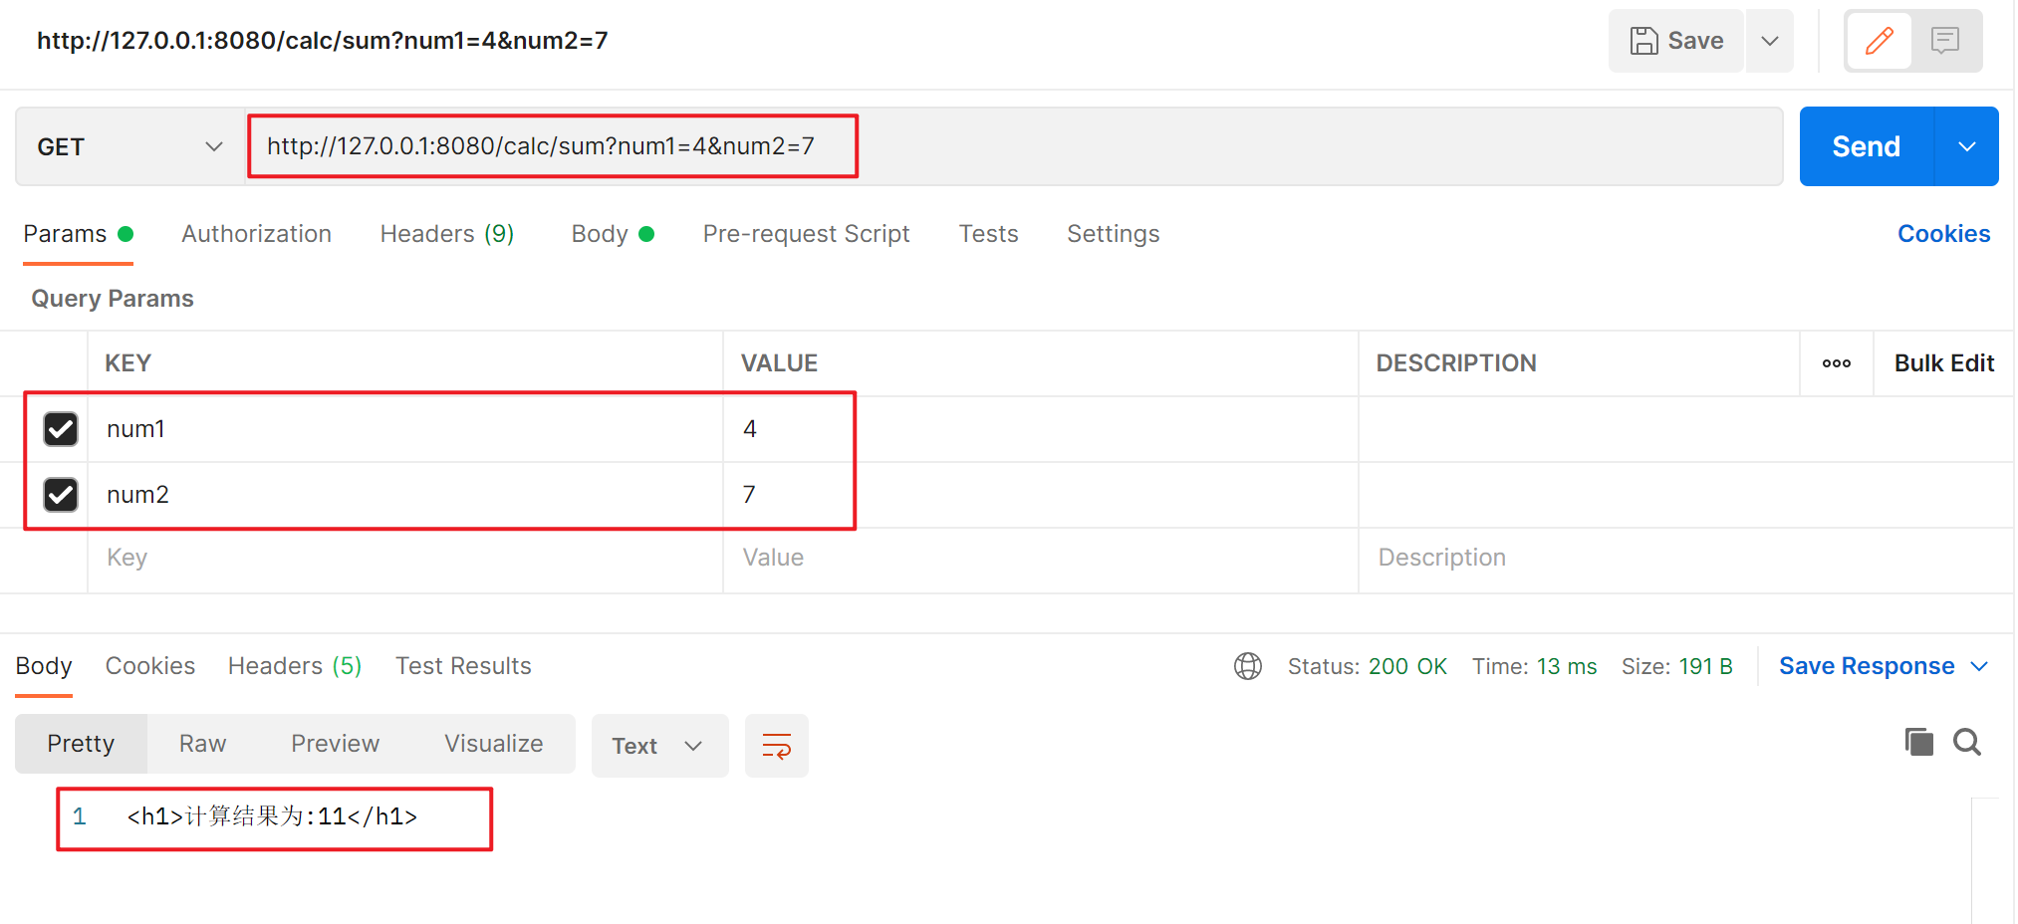Click the Size 191 B text
This screenshot has height=924, width=2018.
(1676, 666)
